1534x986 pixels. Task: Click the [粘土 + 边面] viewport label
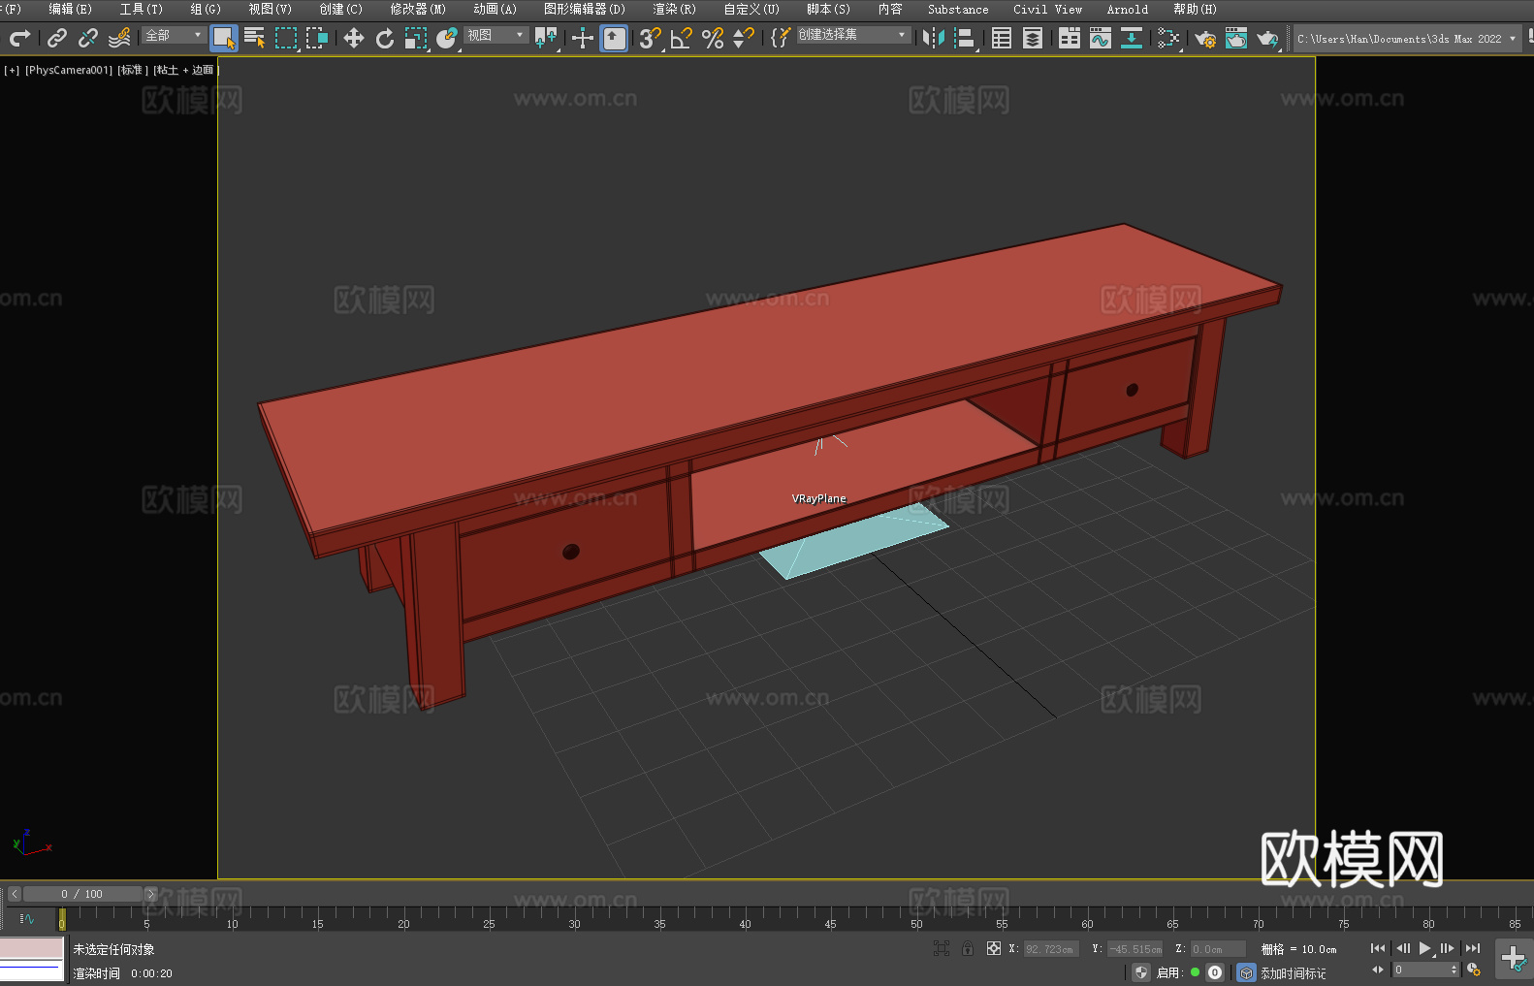[x=186, y=70]
